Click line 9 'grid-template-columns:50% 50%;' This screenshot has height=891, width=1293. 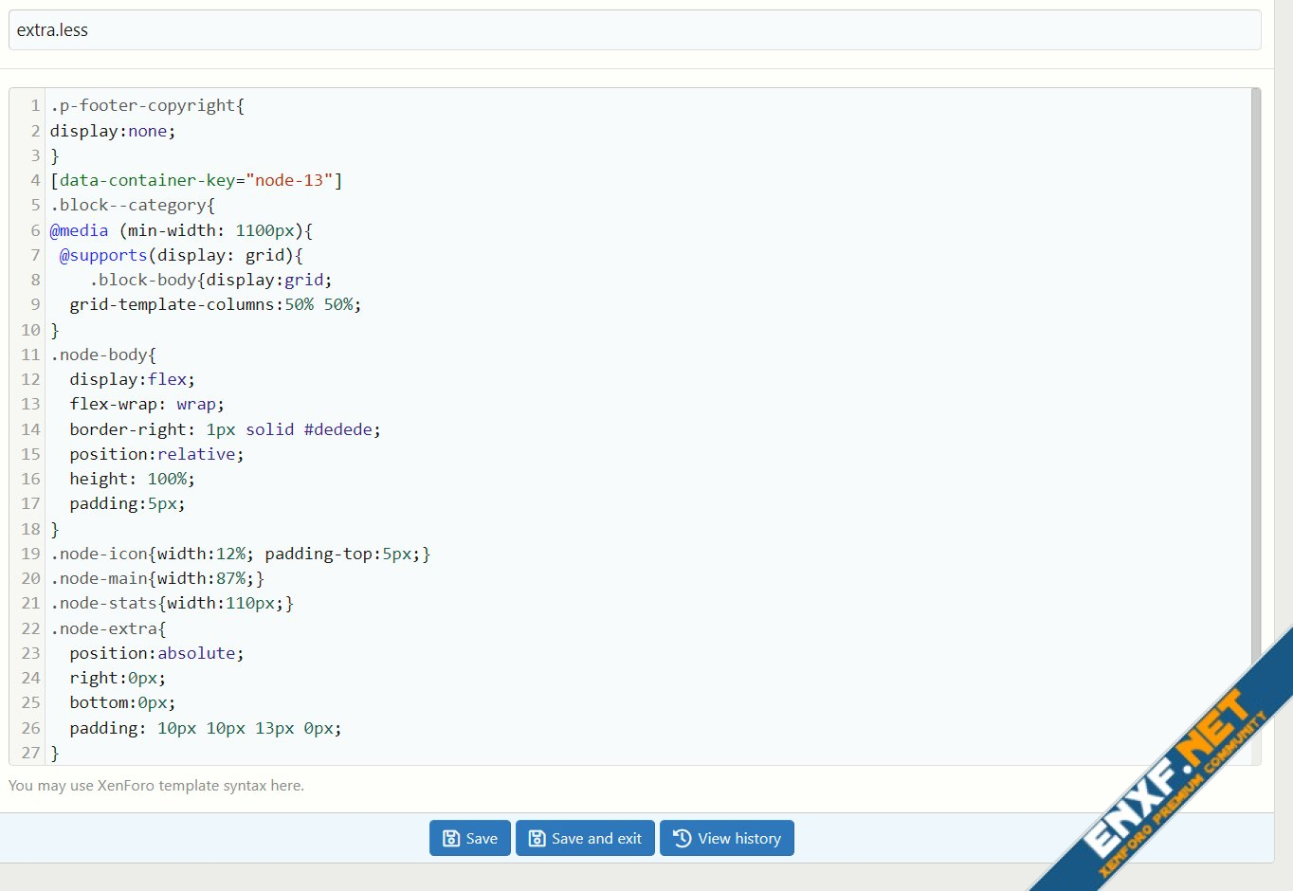(215, 304)
